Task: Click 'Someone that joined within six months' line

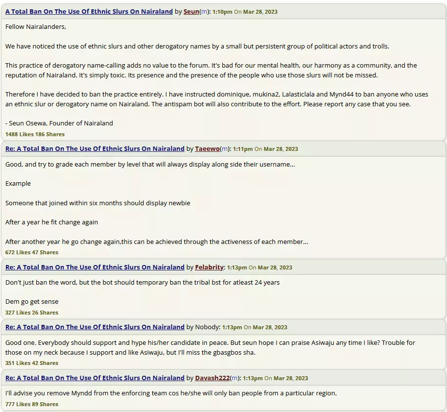Action: click(x=98, y=203)
